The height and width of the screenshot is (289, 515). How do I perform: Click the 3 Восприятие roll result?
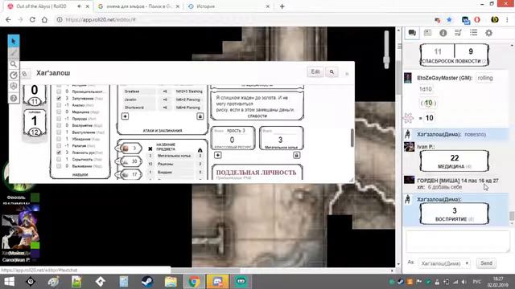point(454,214)
